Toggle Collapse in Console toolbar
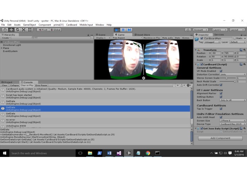Image resolution: width=247 pixels, height=175 pixels. pos(14,85)
